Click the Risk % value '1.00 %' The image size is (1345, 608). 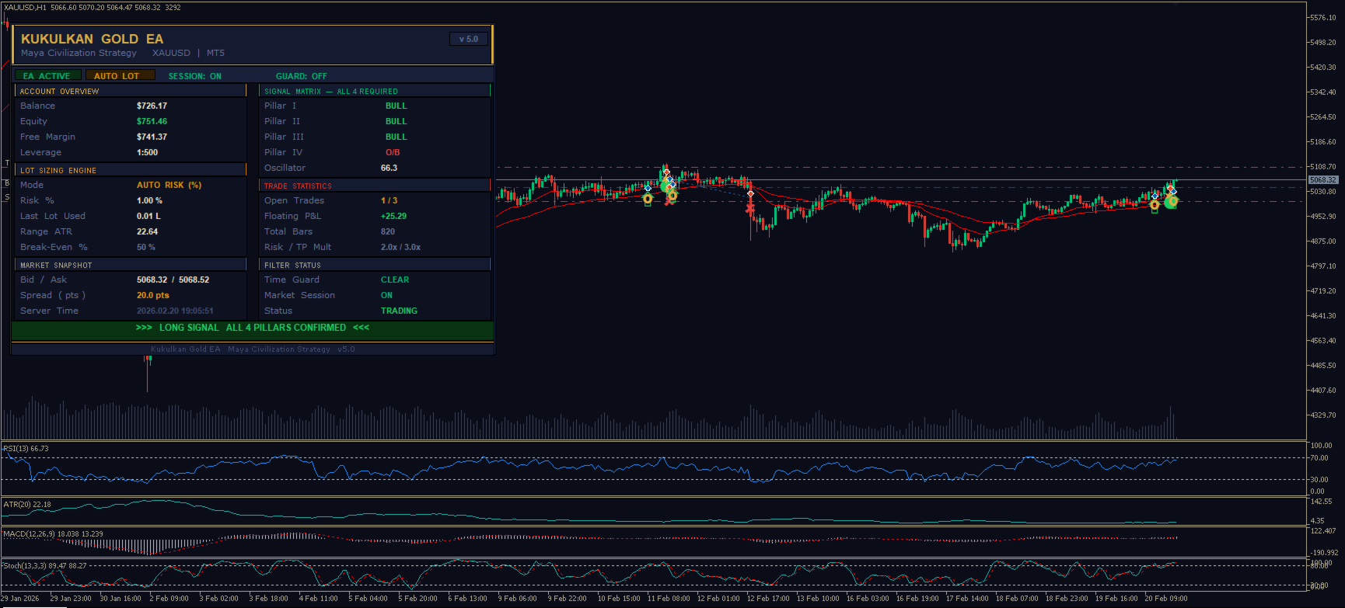click(150, 200)
